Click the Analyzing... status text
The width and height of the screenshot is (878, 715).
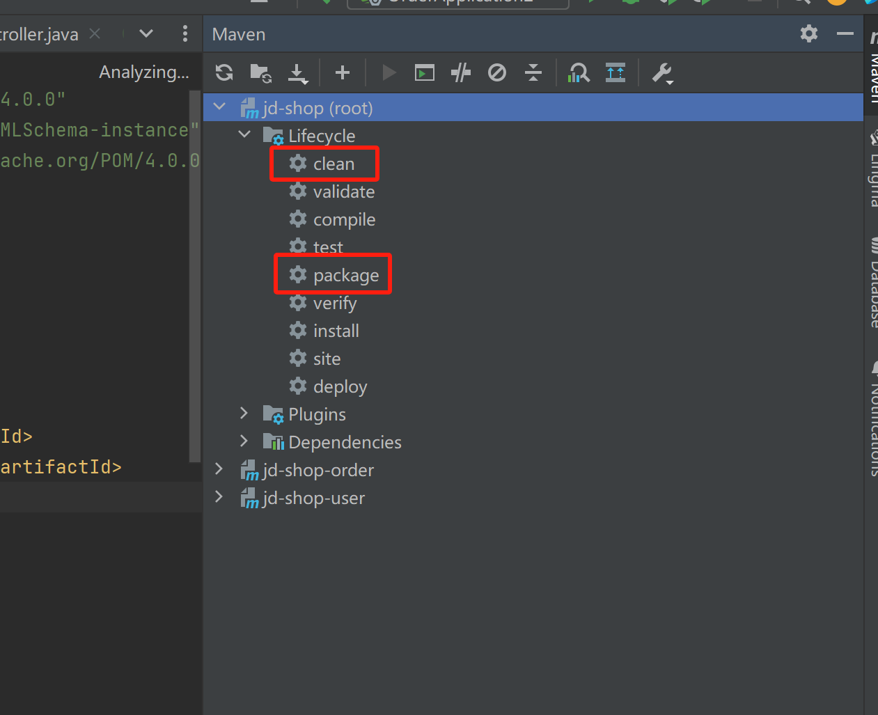coord(144,72)
